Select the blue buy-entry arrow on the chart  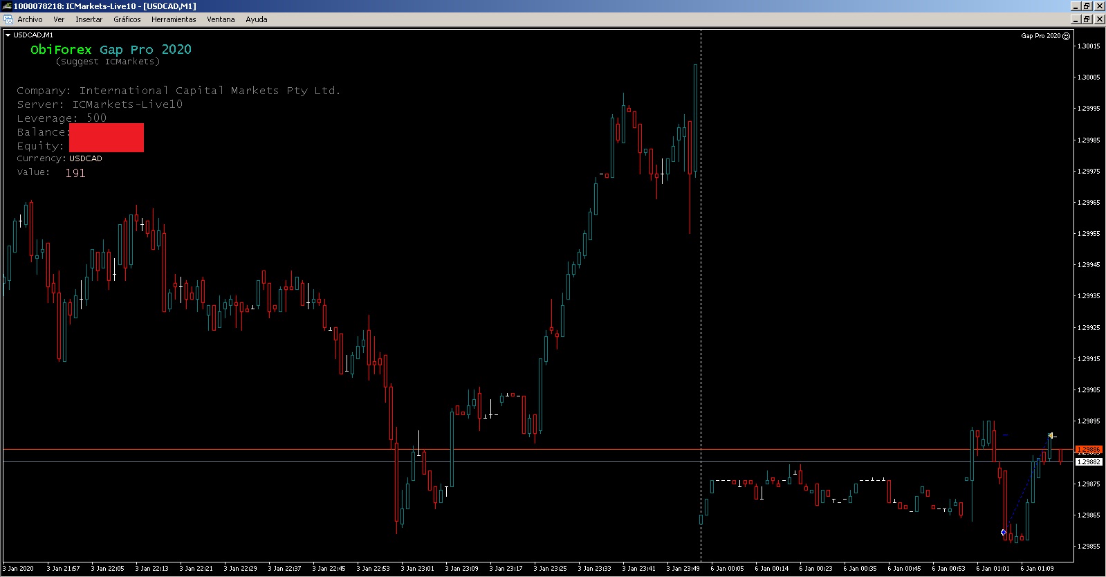(x=1004, y=532)
